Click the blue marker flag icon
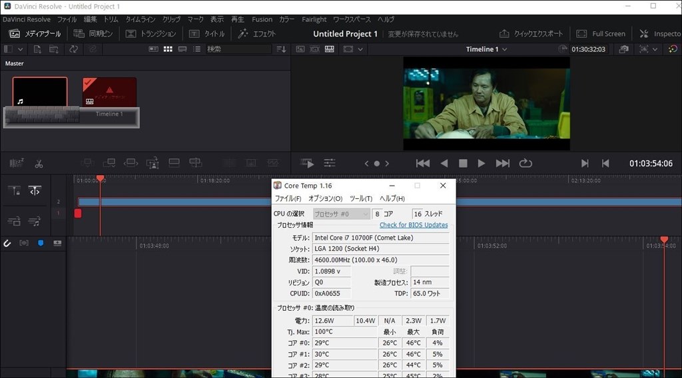The image size is (682, 378). click(x=41, y=244)
